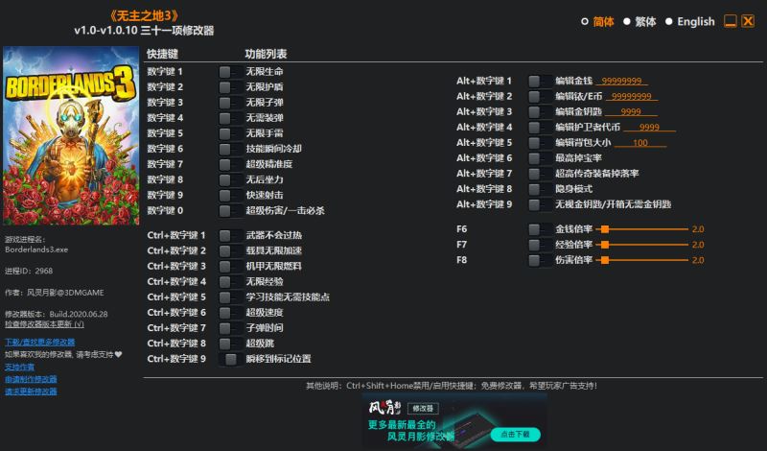Click the 经验倍率 slider handle
The image size is (767, 451).
pyautogui.click(x=605, y=245)
